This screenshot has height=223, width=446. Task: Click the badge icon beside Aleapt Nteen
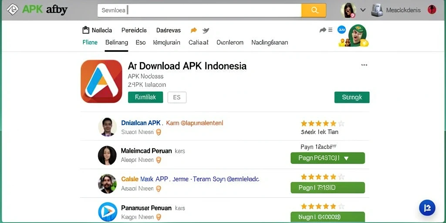point(159,160)
